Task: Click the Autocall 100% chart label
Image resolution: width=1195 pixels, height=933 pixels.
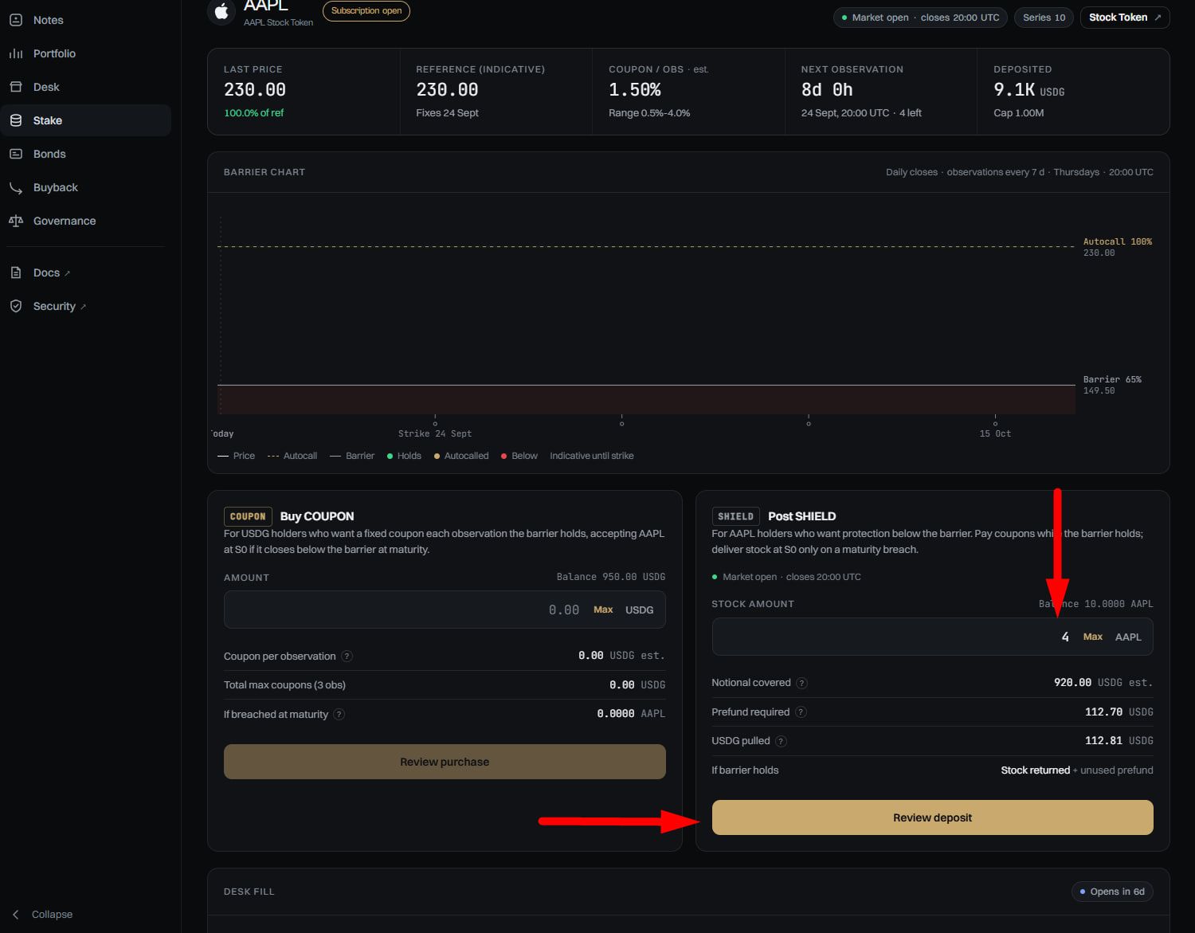Action: (x=1118, y=241)
